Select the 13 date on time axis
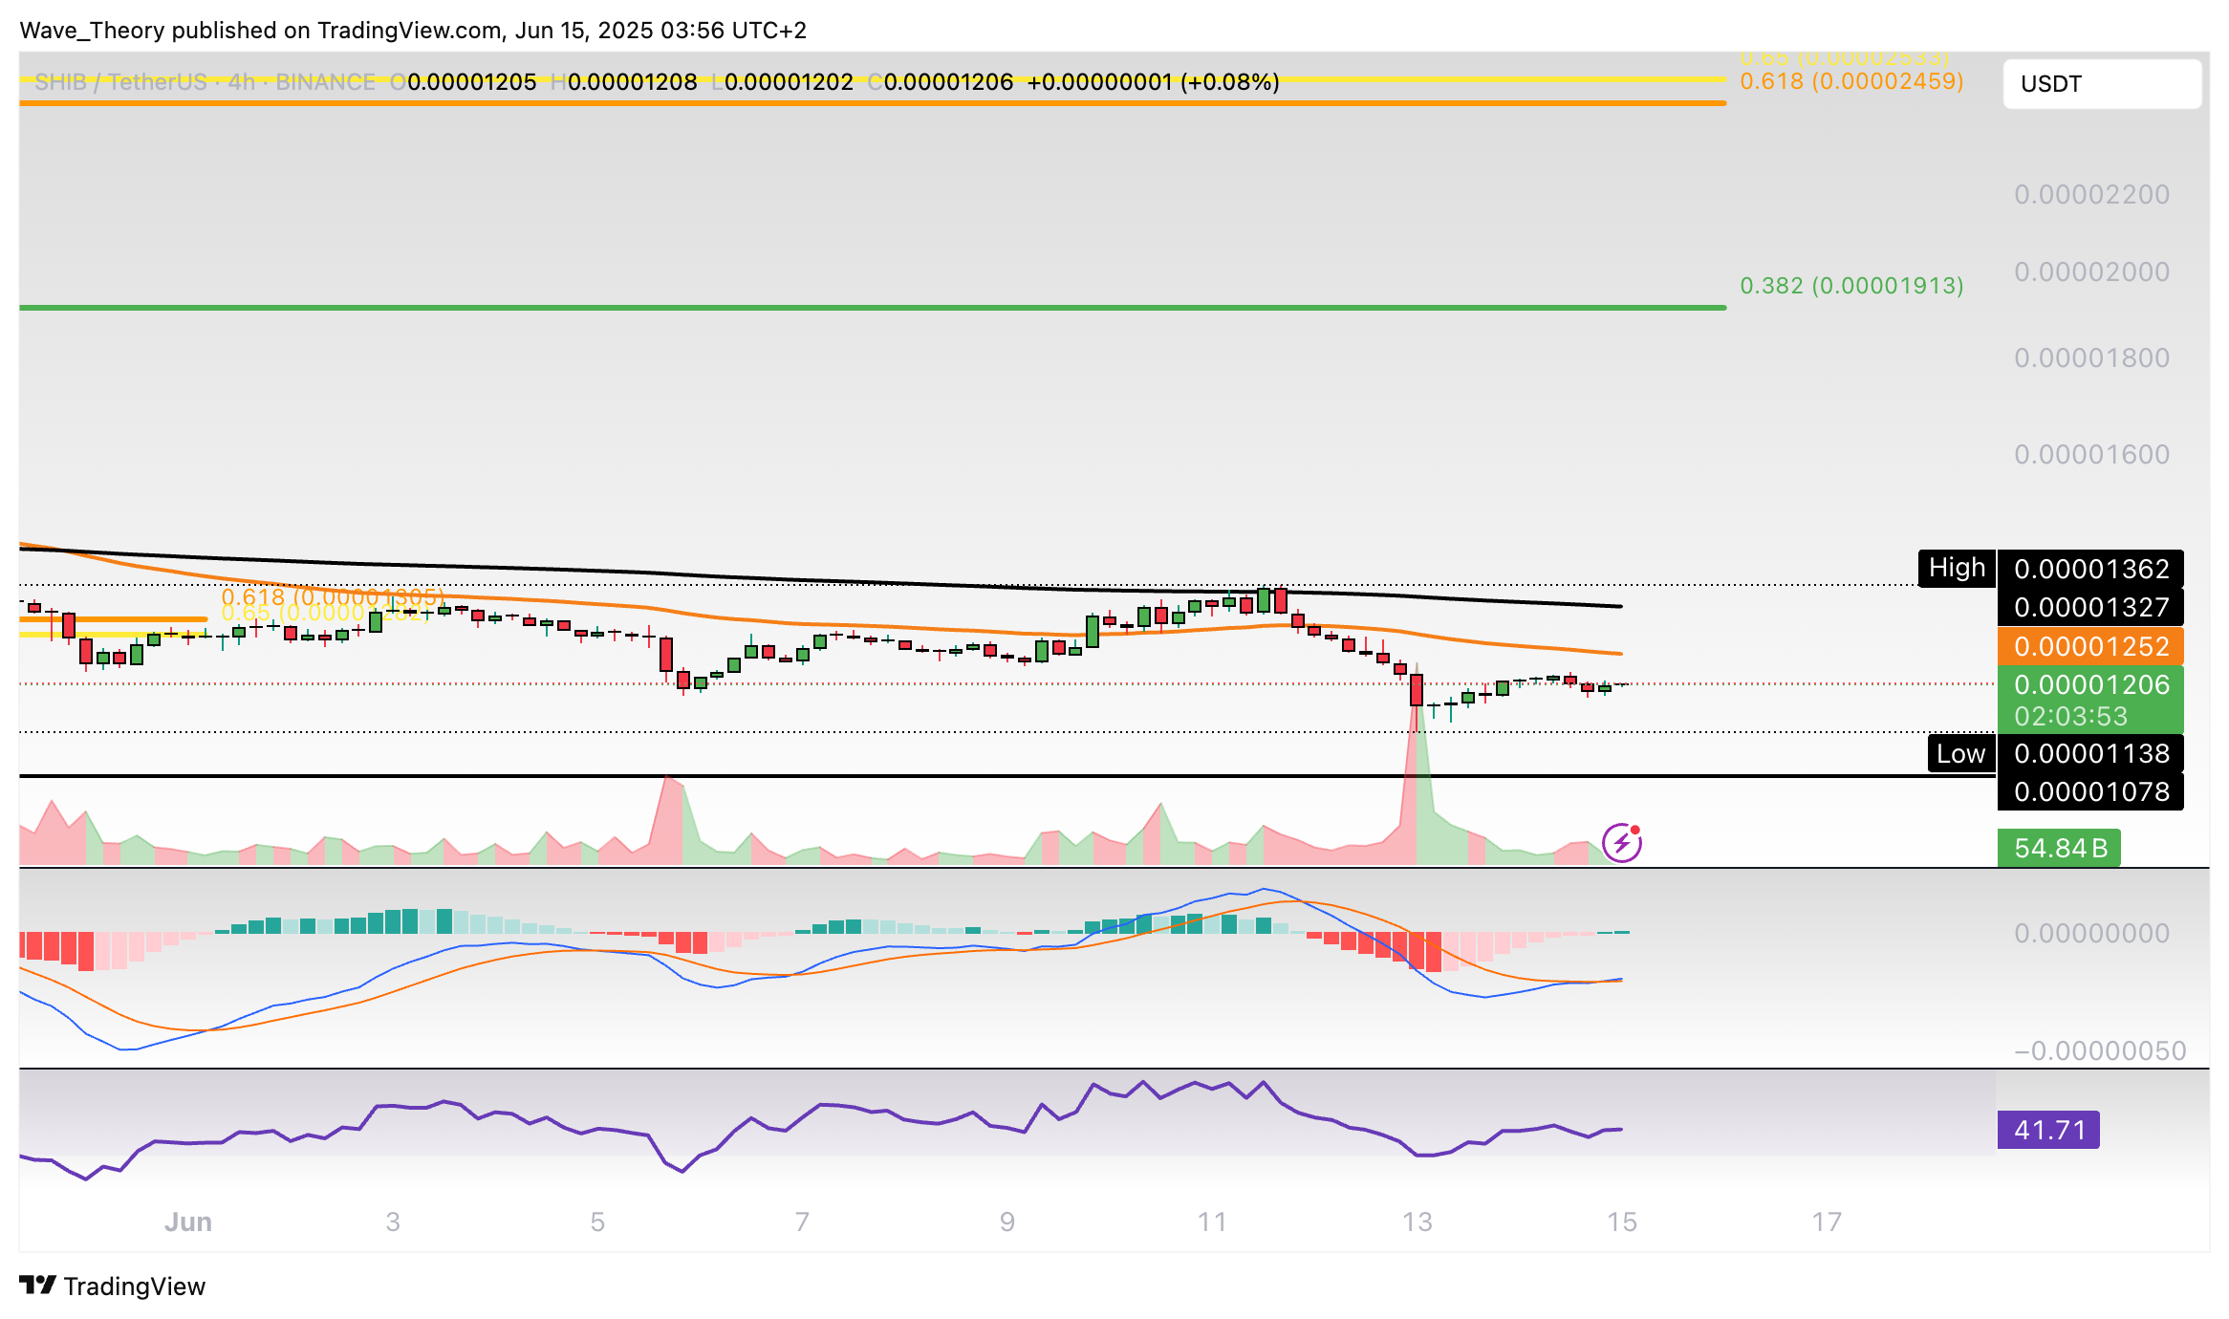Viewport: 2229px width, 1319px height. [1417, 1222]
